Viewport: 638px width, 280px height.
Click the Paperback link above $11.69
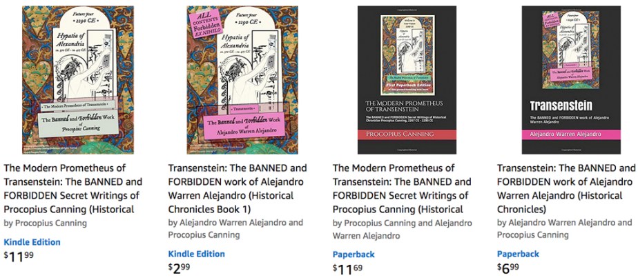354,254
